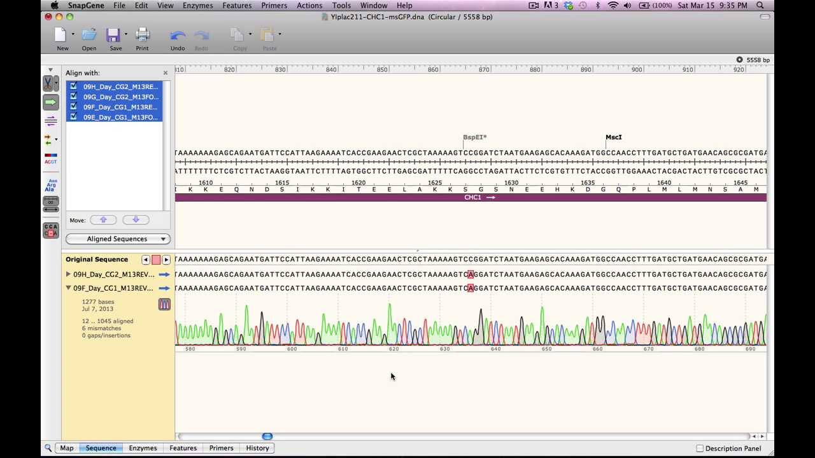Click the blue arrow beside 09H_Day_CG2_M13REV
The image size is (815, 458).
coord(164,275)
